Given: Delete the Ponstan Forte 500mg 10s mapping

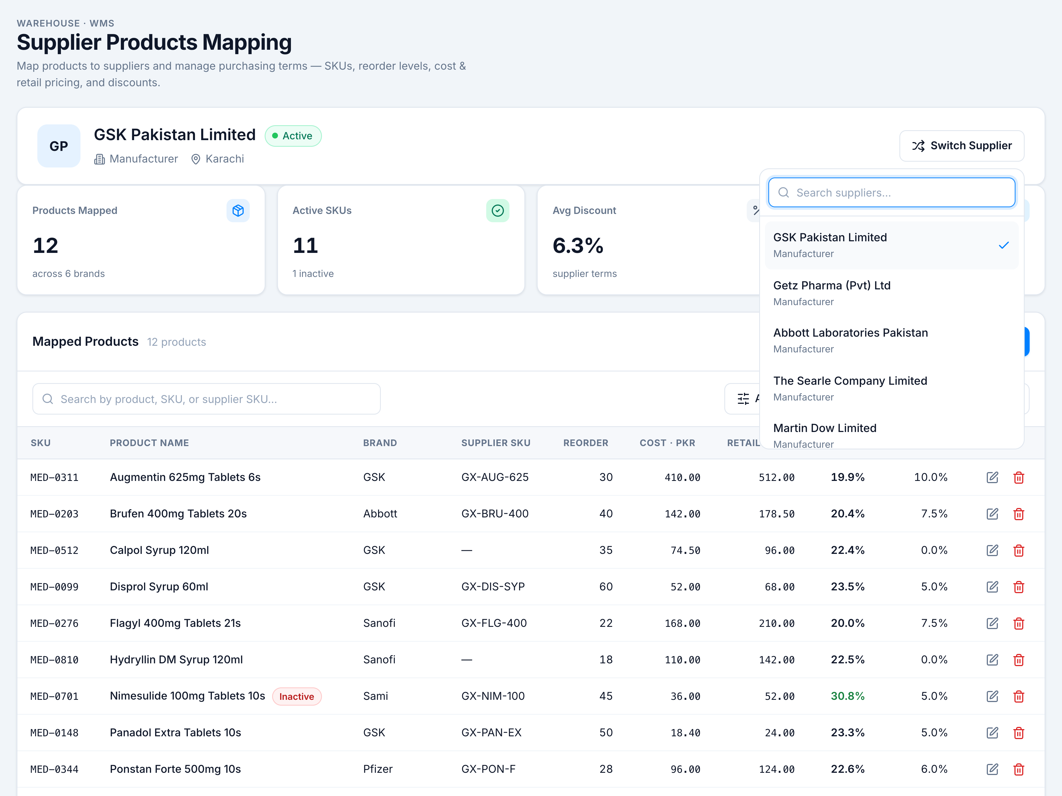Looking at the screenshot, I should tap(1019, 769).
